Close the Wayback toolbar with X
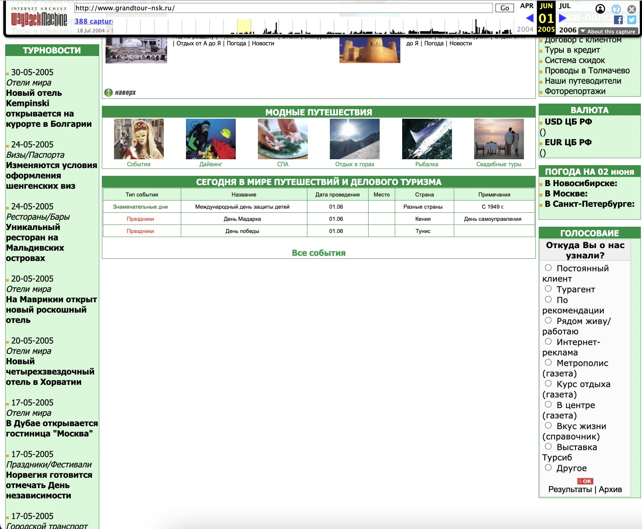This screenshot has width=642, height=529. tap(632, 9)
